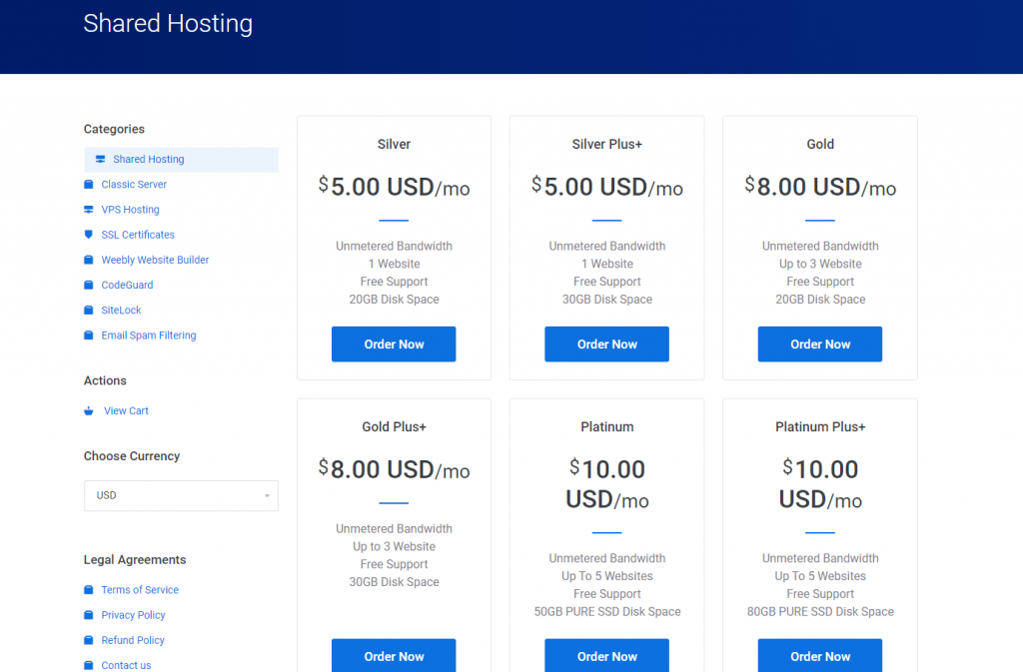The height and width of the screenshot is (672, 1023).
Task: Click the Platinum Plus+ plan title
Action: (820, 427)
